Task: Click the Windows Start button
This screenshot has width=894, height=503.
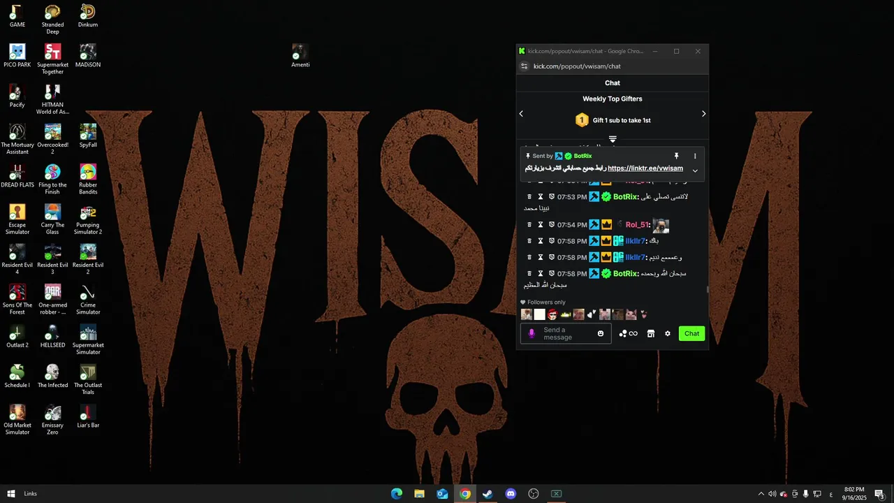Action: [x=10, y=494]
